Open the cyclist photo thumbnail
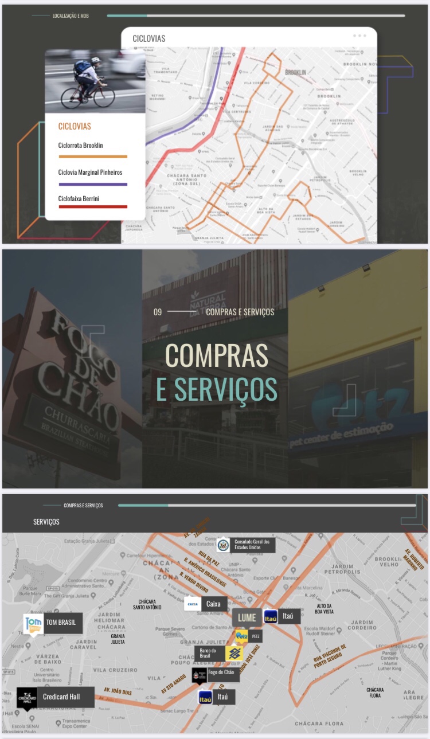The image size is (430, 739). click(x=95, y=81)
